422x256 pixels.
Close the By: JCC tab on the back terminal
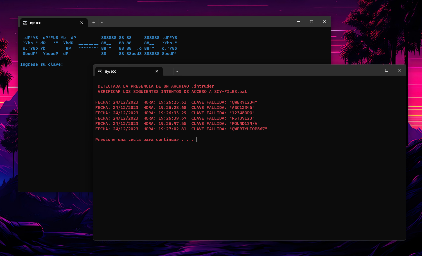82,22
